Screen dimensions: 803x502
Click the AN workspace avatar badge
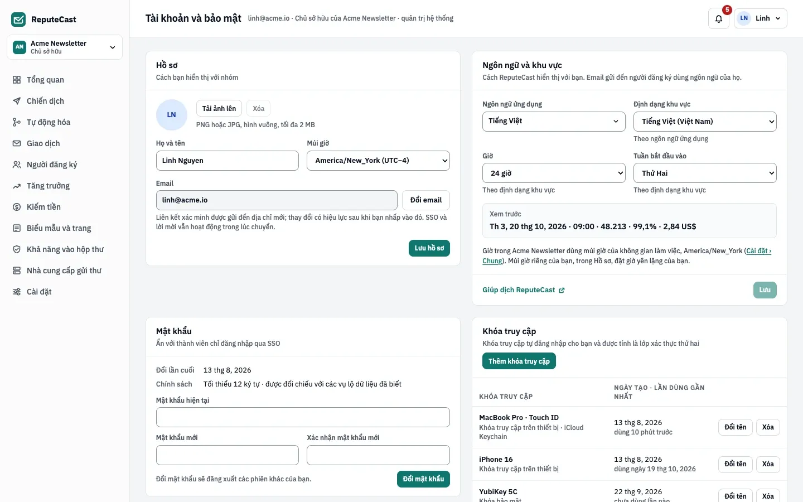coord(20,47)
